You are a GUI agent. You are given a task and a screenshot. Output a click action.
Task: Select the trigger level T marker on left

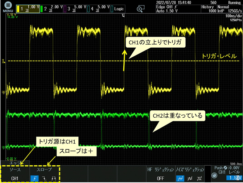coord(3,61)
